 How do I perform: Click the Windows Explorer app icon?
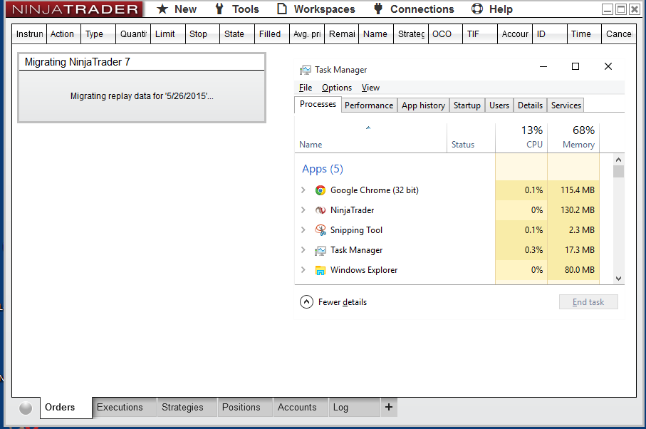pyautogui.click(x=320, y=270)
